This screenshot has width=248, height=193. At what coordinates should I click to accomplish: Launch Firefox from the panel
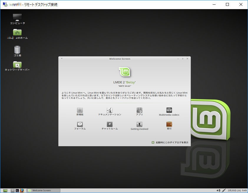point(22,191)
